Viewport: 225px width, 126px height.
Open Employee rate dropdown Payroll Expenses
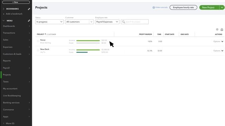click(x=107, y=22)
